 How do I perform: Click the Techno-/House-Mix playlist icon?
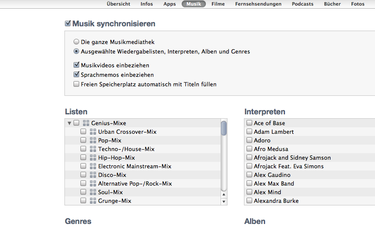tap(93, 149)
